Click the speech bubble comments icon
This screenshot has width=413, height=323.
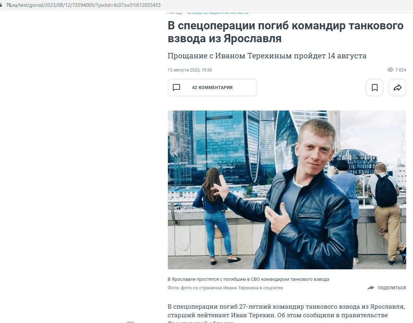[x=176, y=87]
